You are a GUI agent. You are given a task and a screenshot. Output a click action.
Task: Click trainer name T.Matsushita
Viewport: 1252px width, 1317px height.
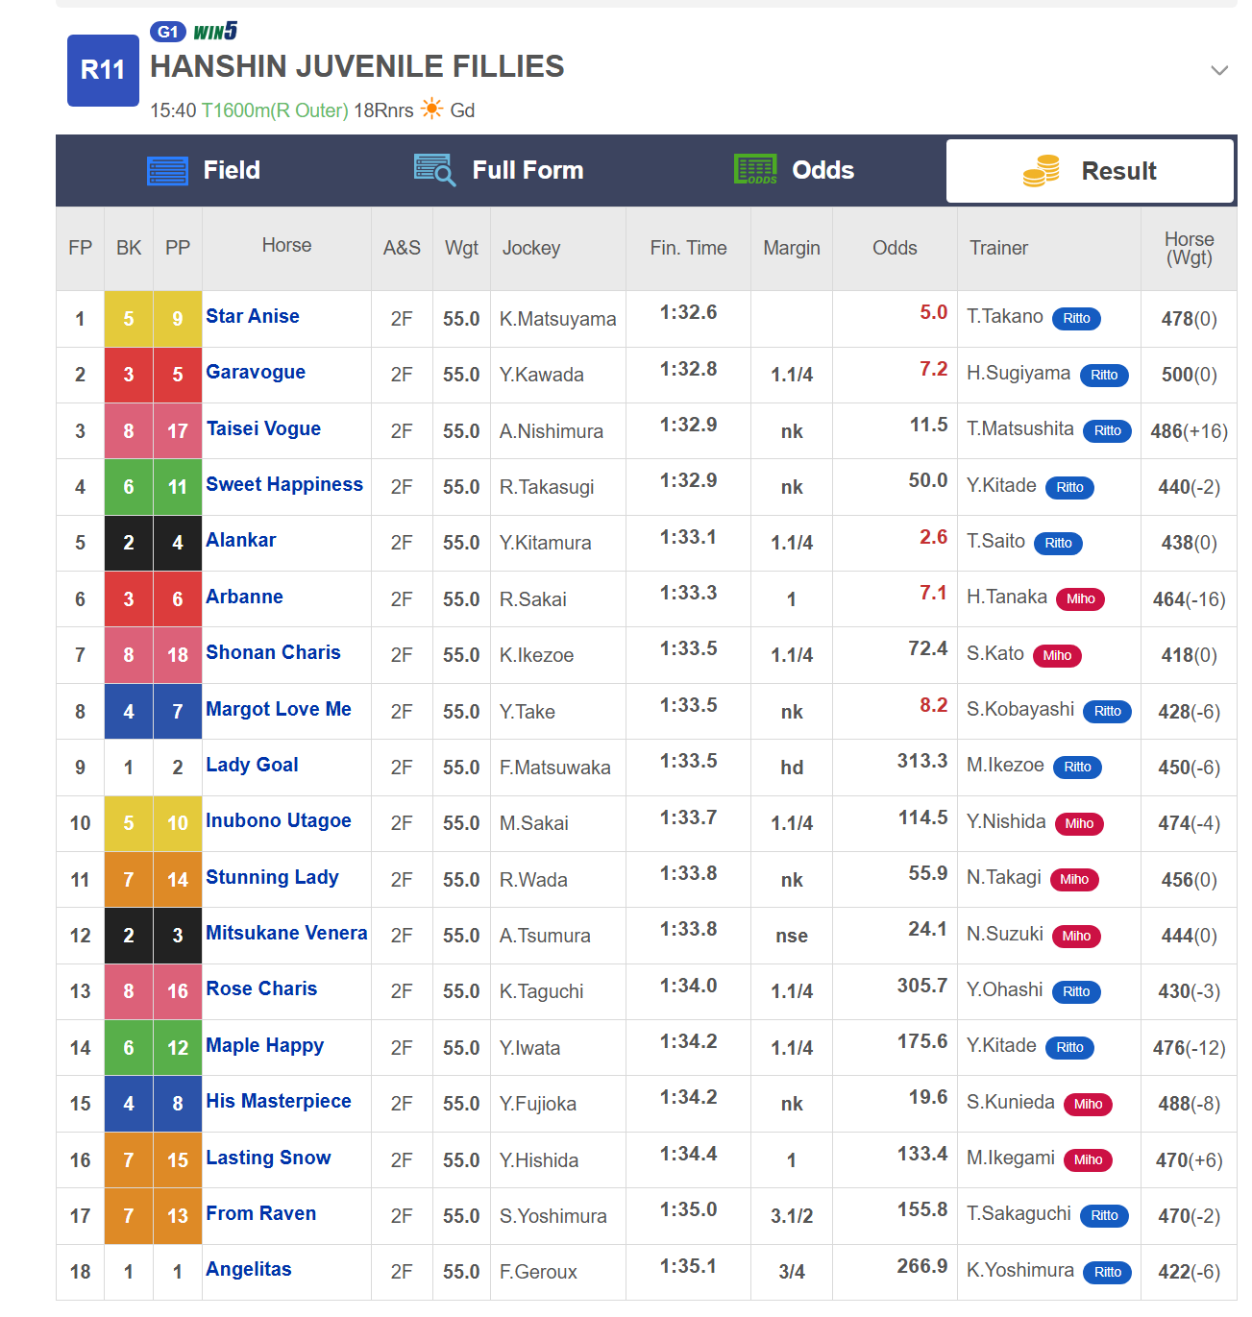click(1019, 428)
